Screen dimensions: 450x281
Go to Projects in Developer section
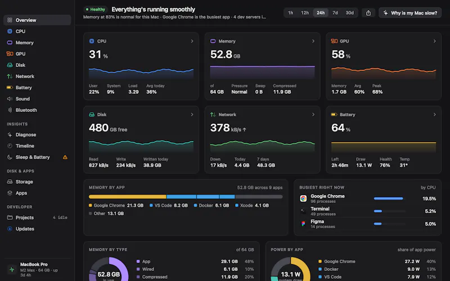[37, 217]
